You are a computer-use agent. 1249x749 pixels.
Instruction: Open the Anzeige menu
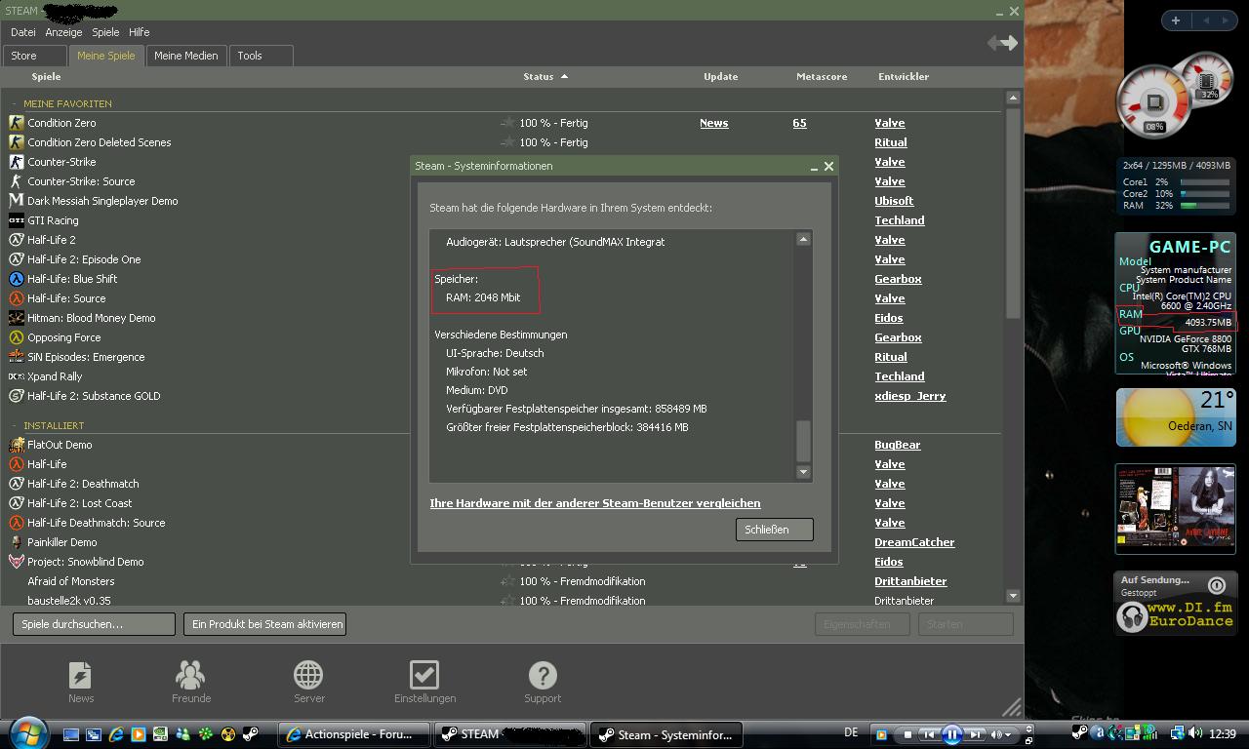pyautogui.click(x=63, y=32)
